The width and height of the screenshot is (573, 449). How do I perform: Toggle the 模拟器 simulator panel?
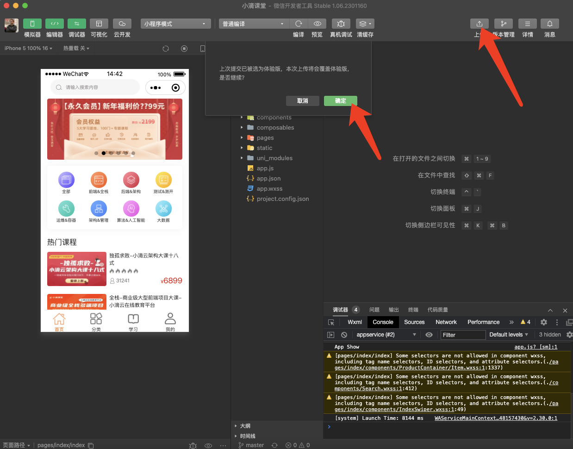pyautogui.click(x=32, y=24)
